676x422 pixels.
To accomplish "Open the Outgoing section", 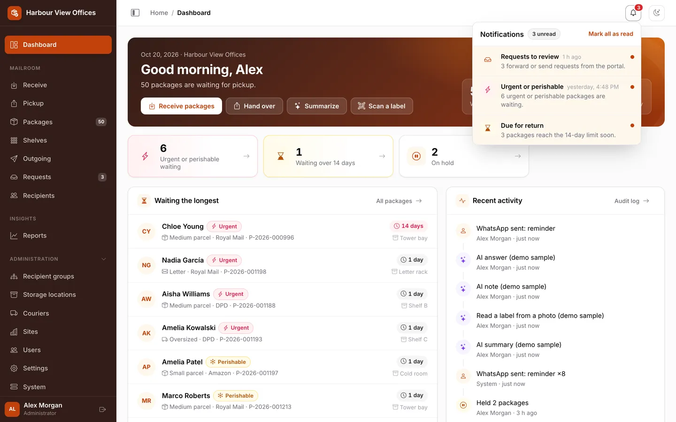I will coord(58,158).
